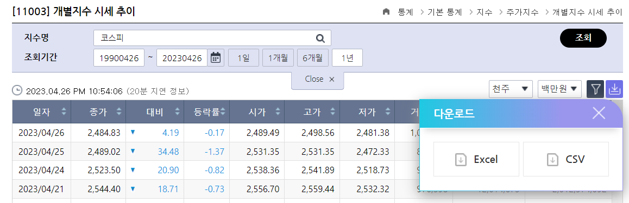Sort by the 일자 column header
This screenshot has width=629, height=203.
point(42,112)
